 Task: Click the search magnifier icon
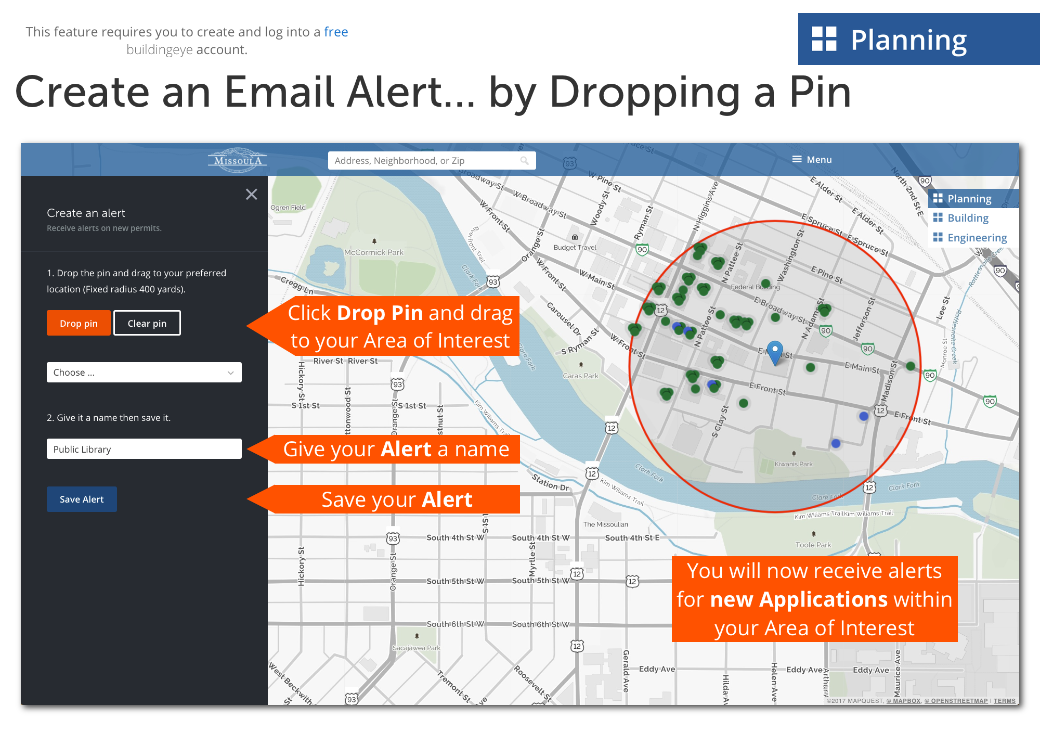[525, 160]
